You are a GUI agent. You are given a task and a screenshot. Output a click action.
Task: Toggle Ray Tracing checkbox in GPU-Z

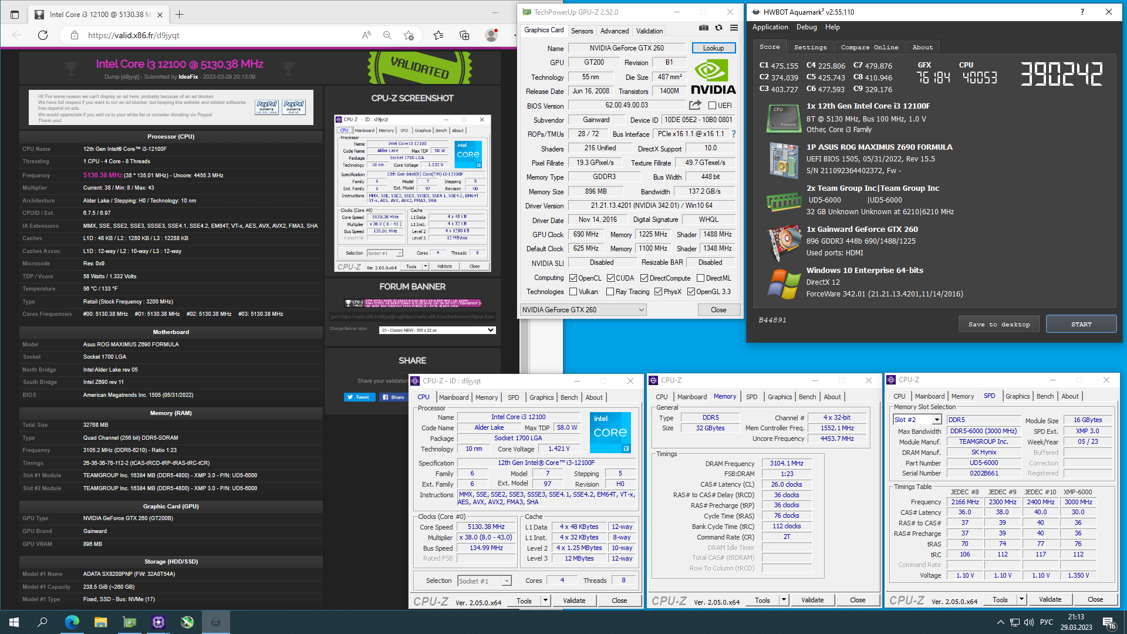point(610,292)
